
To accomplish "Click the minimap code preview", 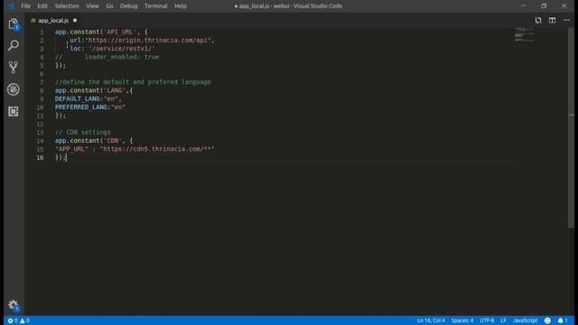I will click(524, 34).
